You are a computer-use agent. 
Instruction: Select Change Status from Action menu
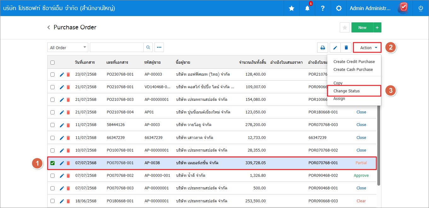click(346, 91)
